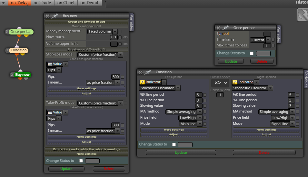Viewport: 308px width, 177px height.
Task: Click the pin icon on Condition panel
Action: pos(147,72)
